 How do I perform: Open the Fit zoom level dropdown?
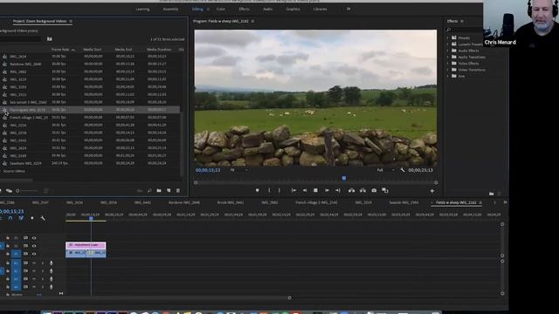click(238, 170)
